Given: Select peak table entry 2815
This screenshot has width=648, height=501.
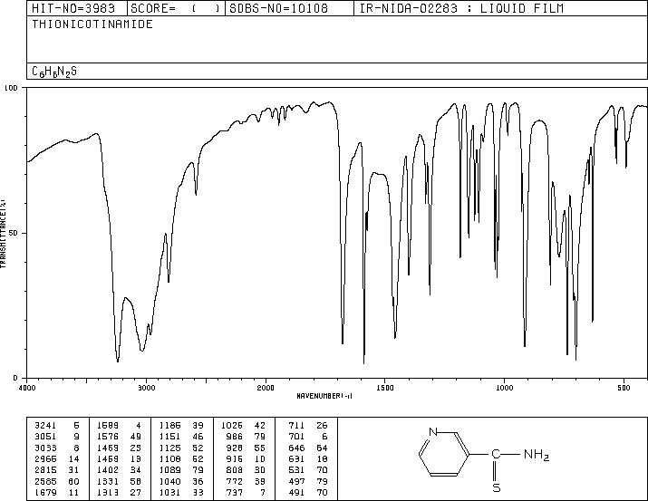Looking at the screenshot, I should [x=45, y=470].
